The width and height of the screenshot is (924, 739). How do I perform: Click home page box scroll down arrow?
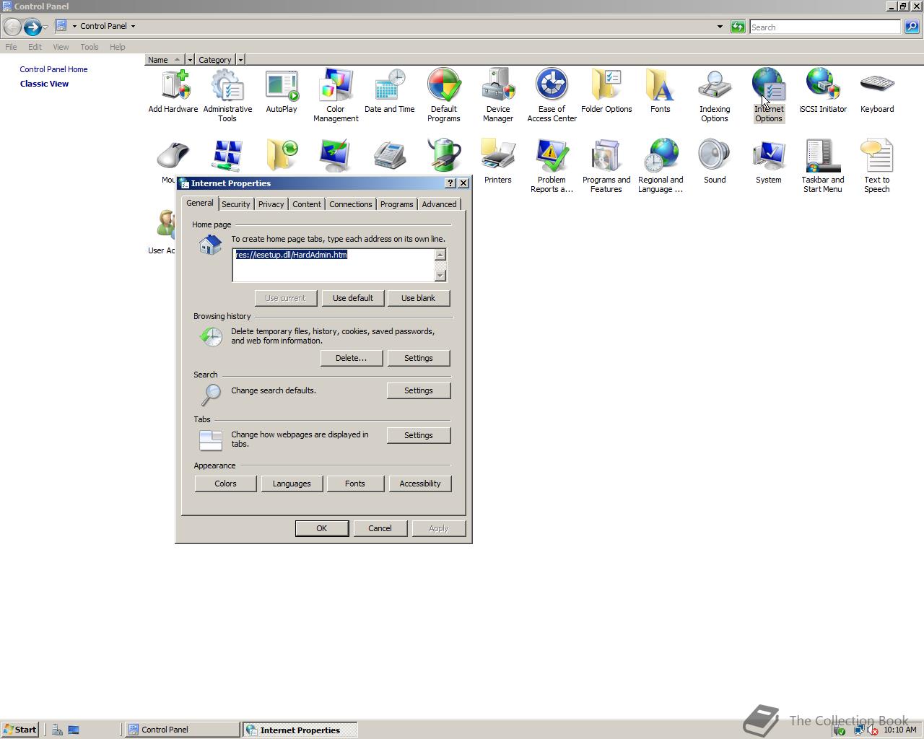tap(440, 276)
